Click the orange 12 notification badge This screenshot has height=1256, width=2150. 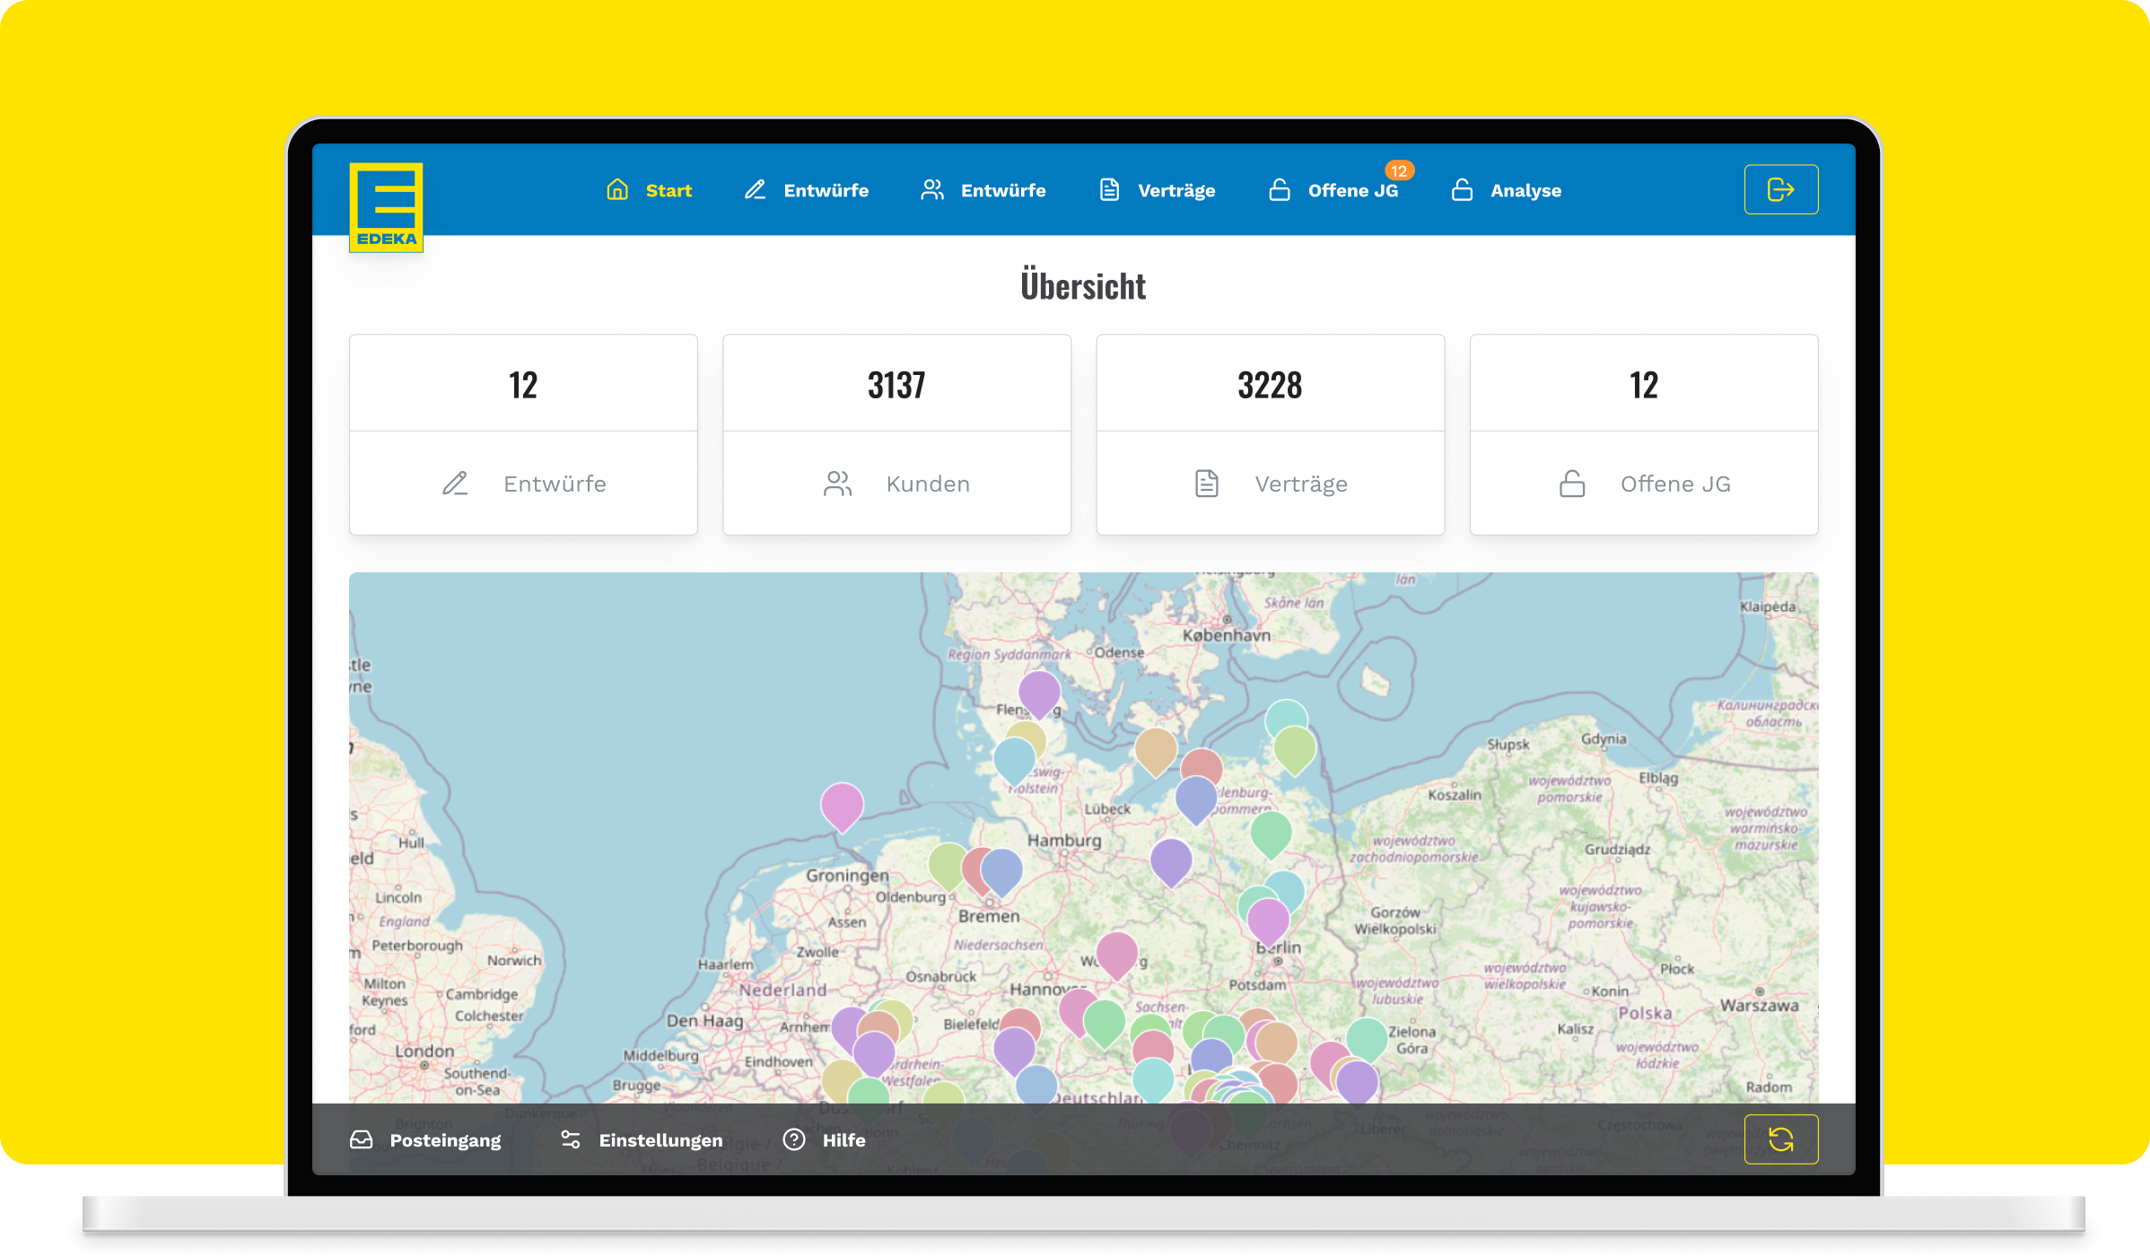tap(1399, 170)
